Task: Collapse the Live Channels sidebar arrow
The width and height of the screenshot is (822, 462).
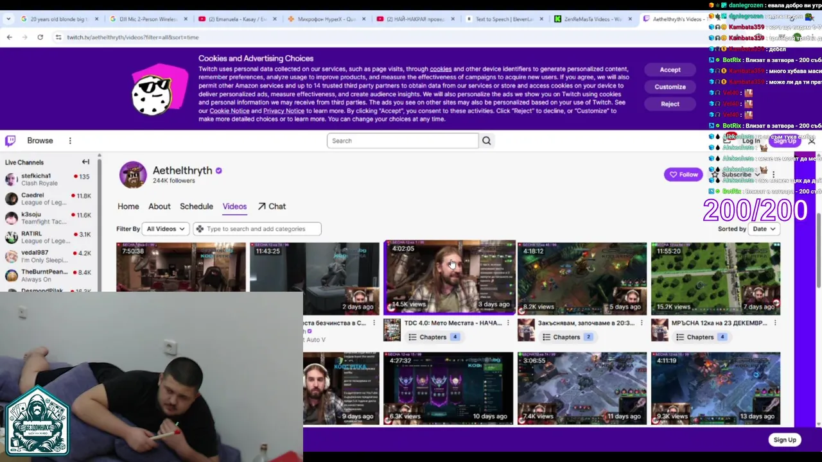Action: tap(85, 162)
